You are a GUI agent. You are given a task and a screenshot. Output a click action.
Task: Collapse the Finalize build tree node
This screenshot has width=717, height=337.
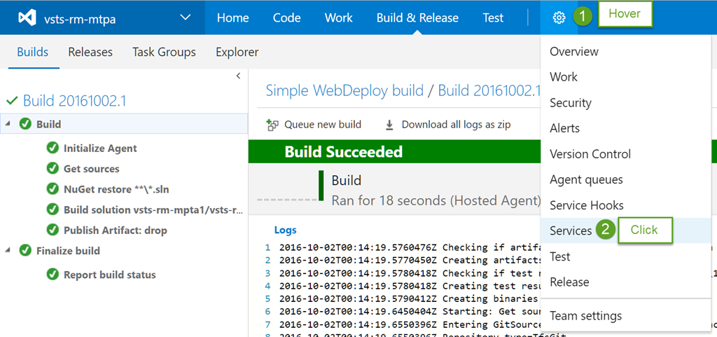tap(8, 250)
